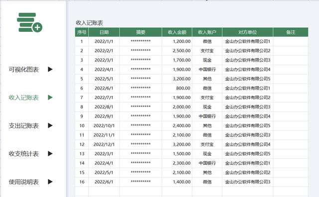Select 微信 account in row 1
319x197 pixels.
(207, 41)
